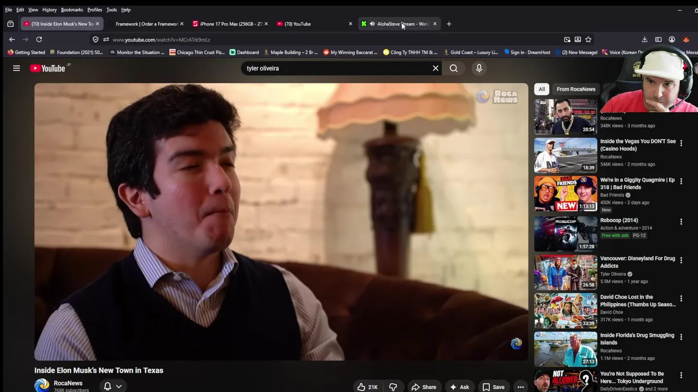Open the Getting Started bookmark
This screenshot has width=698, height=392.
tap(26, 52)
